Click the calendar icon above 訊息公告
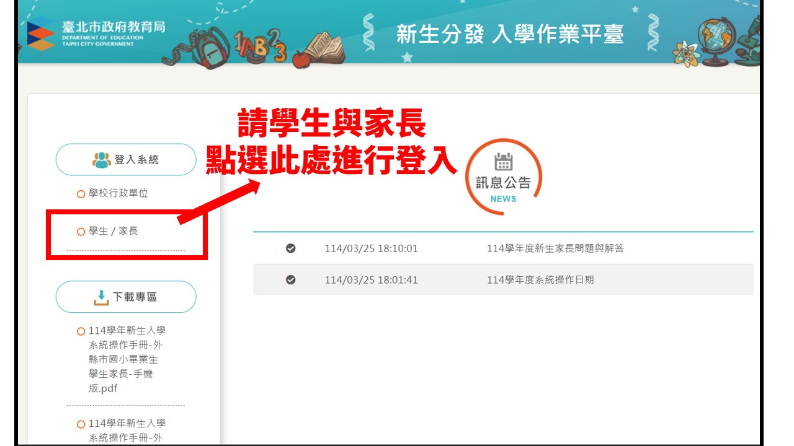Viewport: 794px width, 446px height. pyautogui.click(x=503, y=162)
